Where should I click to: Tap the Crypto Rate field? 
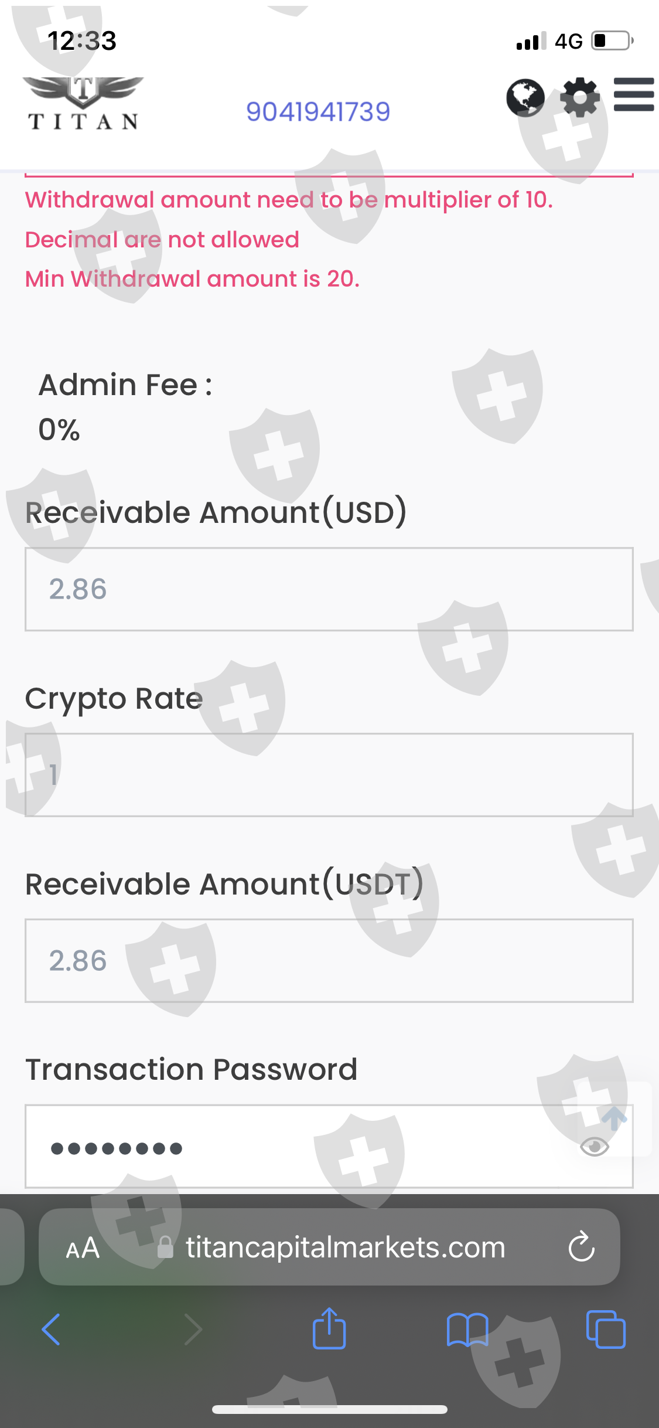329,774
